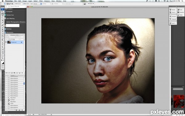Expand the collapsed Brushes panel dock

coord(176,6)
